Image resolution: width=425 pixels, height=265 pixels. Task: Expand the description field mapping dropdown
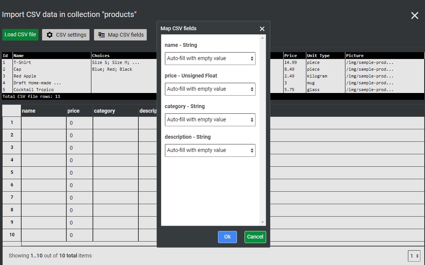pyautogui.click(x=210, y=150)
